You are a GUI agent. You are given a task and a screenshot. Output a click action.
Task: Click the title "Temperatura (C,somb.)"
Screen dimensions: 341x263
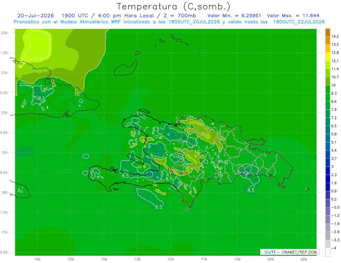coord(174,7)
